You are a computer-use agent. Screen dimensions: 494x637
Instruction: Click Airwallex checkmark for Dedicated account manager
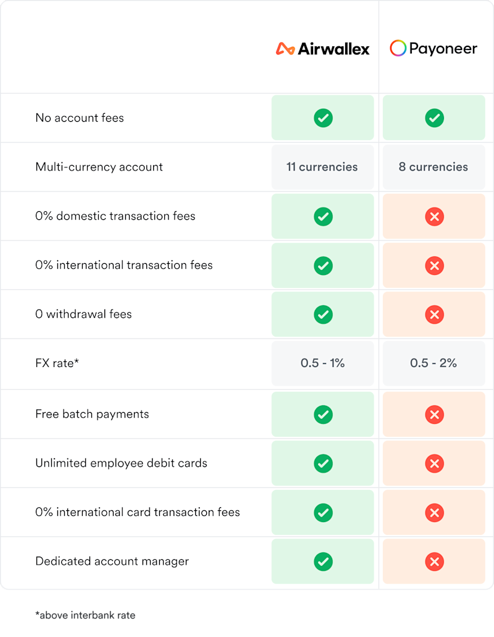tap(323, 562)
